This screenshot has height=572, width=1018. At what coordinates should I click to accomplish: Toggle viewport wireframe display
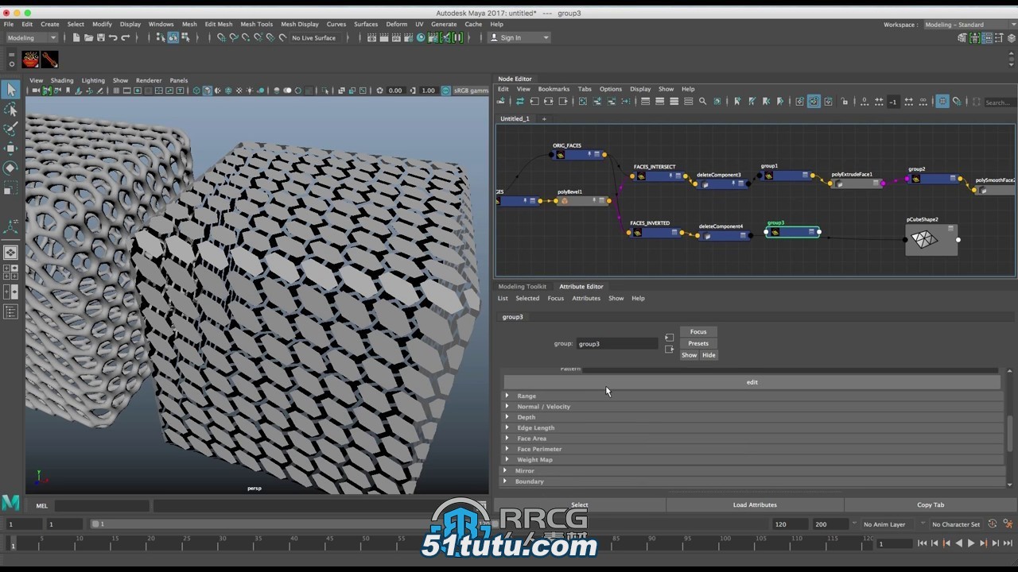coord(196,91)
